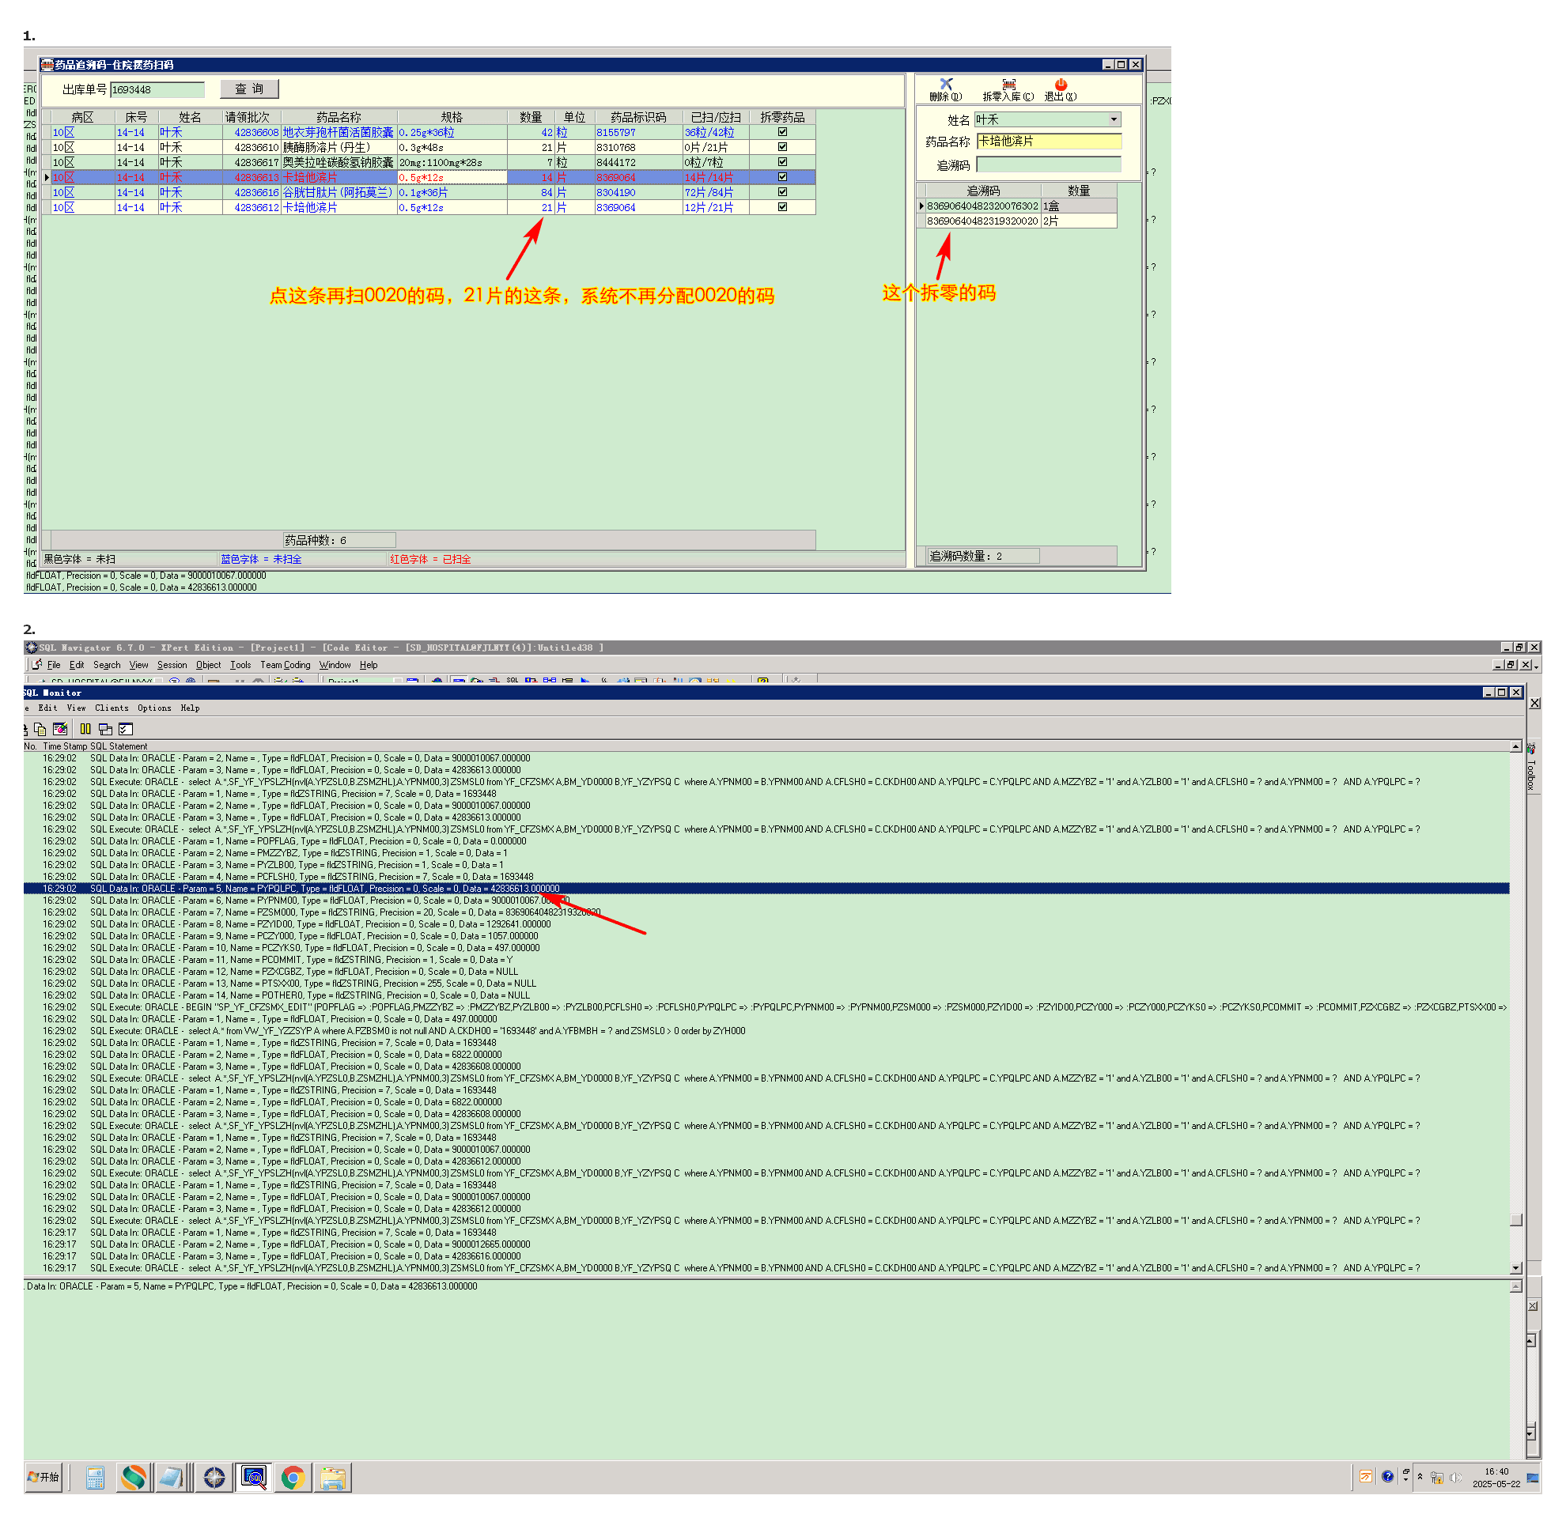Image resolution: width=1566 pixels, height=1518 pixels.
Task: Toggle 拆零药品 checkbox for 地衣芽孢杆菌活菌胶囊 row
Action: (782, 133)
